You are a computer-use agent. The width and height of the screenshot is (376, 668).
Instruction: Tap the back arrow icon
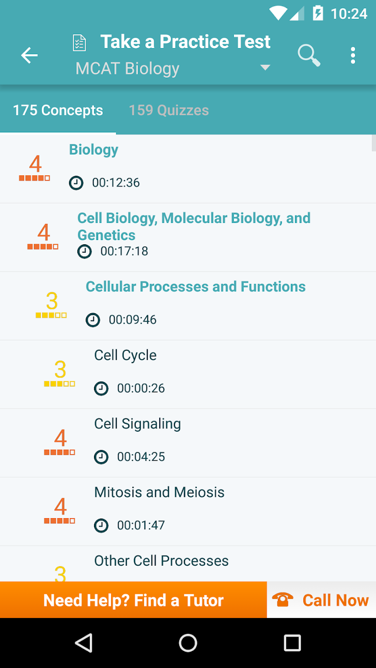pyautogui.click(x=29, y=56)
